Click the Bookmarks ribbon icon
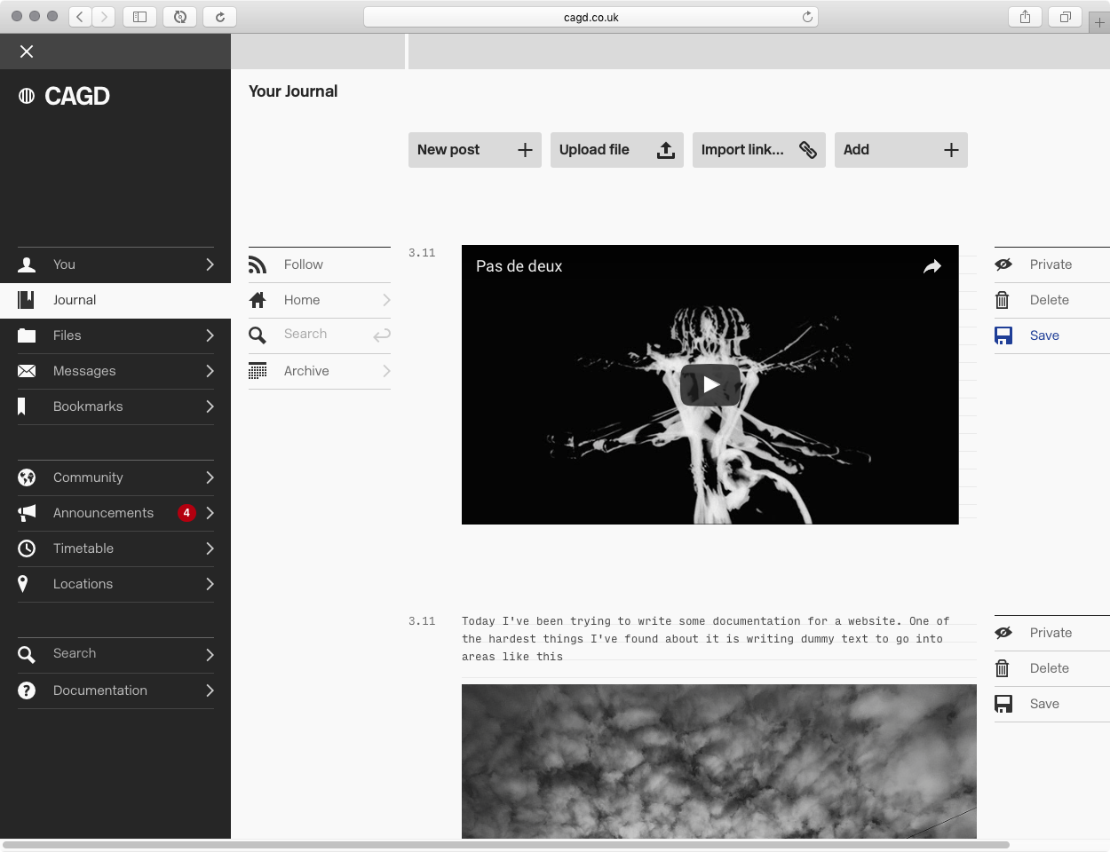This screenshot has width=1110, height=852. click(22, 406)
